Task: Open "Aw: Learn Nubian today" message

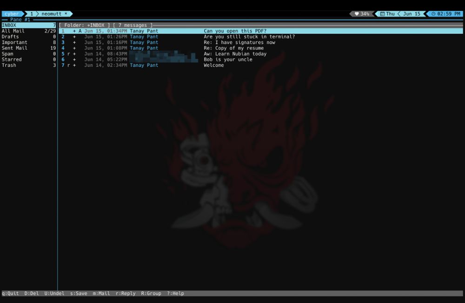Action: 261,54
